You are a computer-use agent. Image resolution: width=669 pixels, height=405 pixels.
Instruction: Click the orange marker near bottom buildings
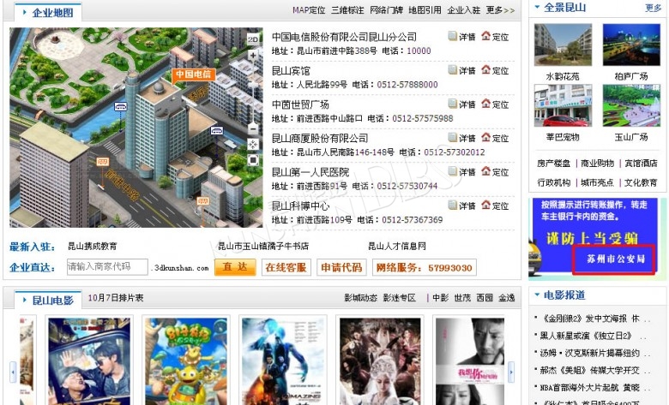(203, 201)
